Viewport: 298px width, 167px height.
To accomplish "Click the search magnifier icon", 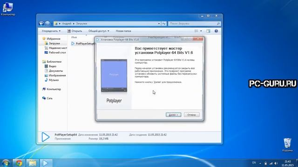I will tap(218, 24).
